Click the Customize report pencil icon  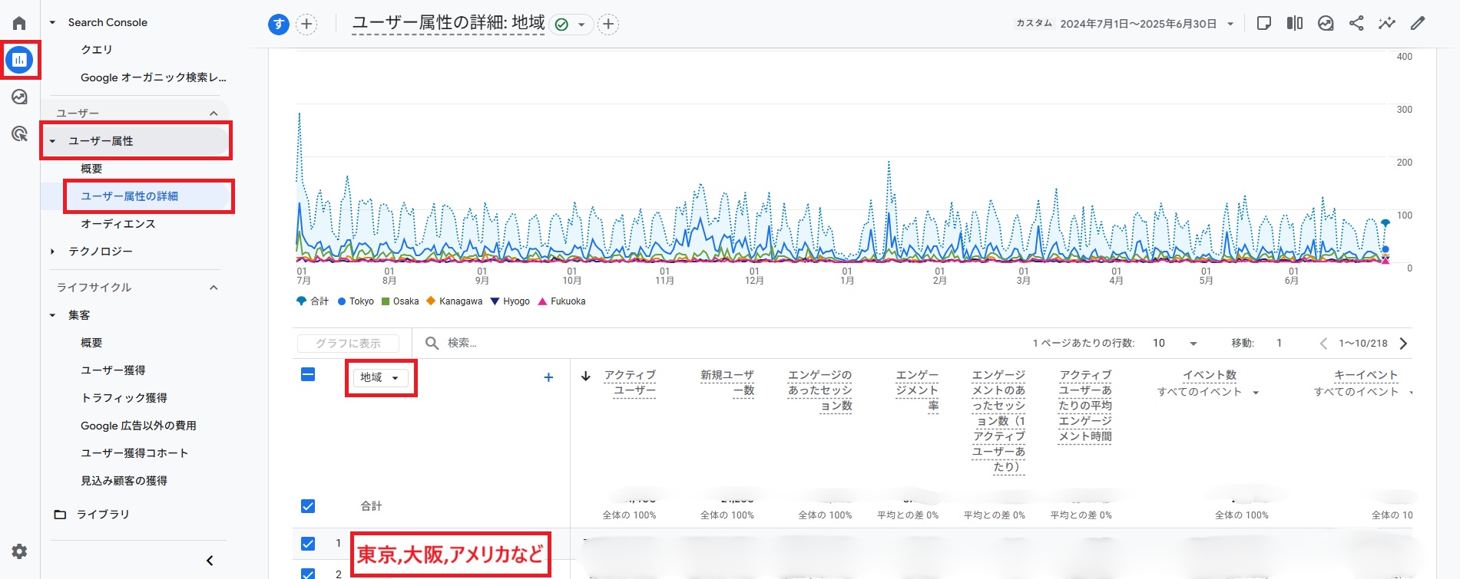pos(1418,23)
